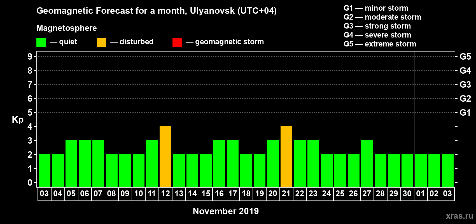Click the 'G3 — strong storm' legend line

(x=377, y=26)
